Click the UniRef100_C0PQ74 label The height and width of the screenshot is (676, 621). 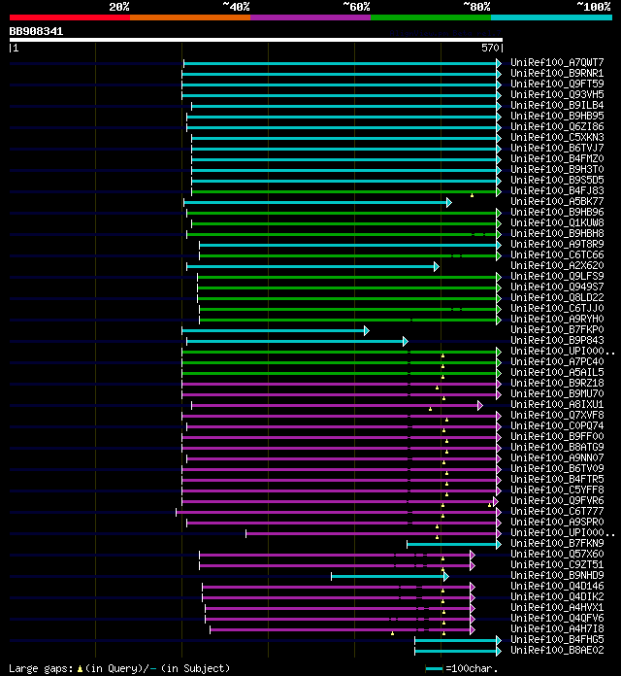coord(557,425)
